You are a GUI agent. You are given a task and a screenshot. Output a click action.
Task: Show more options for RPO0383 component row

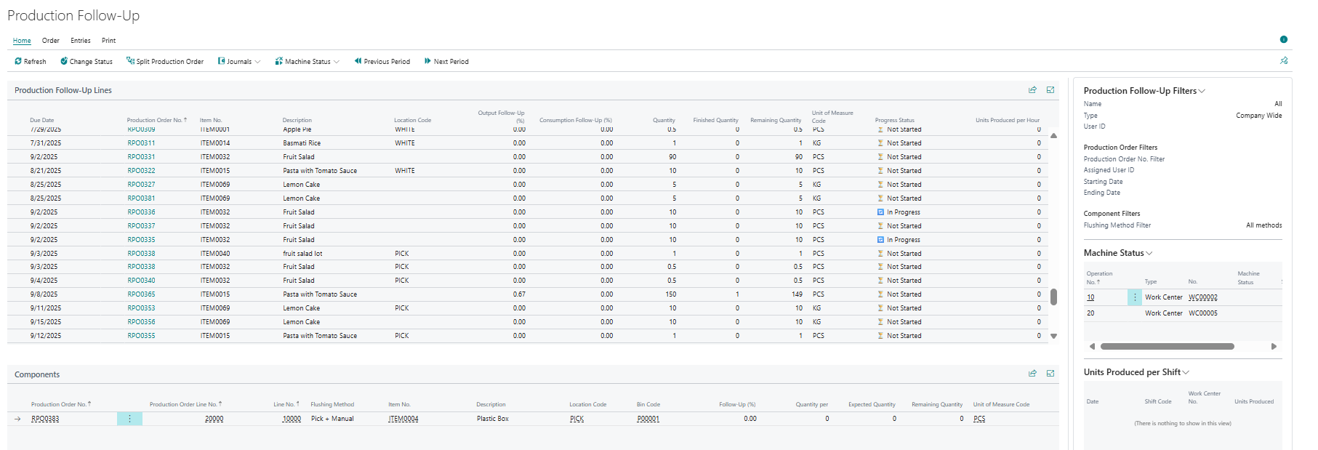[129, 419]
